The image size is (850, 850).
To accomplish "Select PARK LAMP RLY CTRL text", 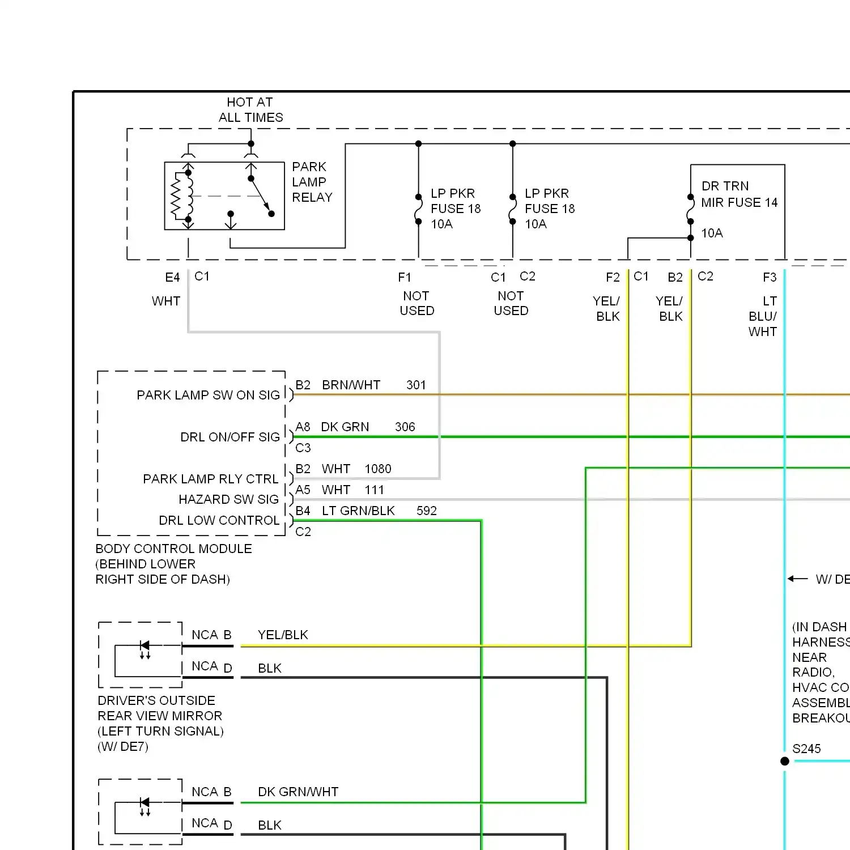I will tap(211, 479).
